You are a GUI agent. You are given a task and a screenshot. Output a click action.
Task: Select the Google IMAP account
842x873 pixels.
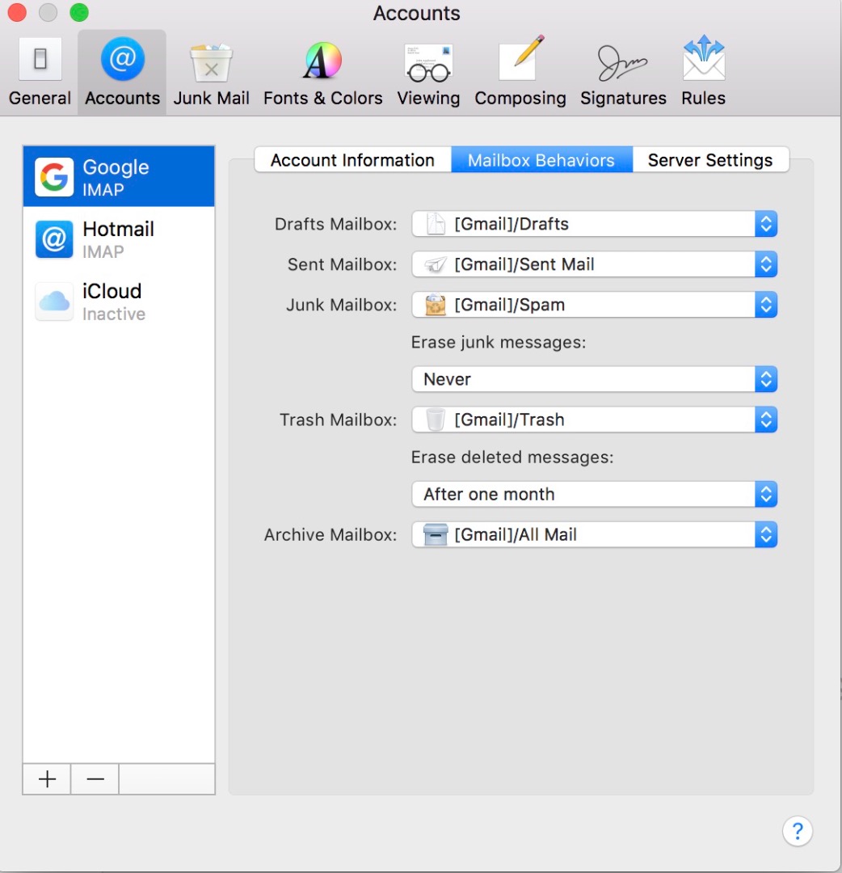(x=119, y=176)
